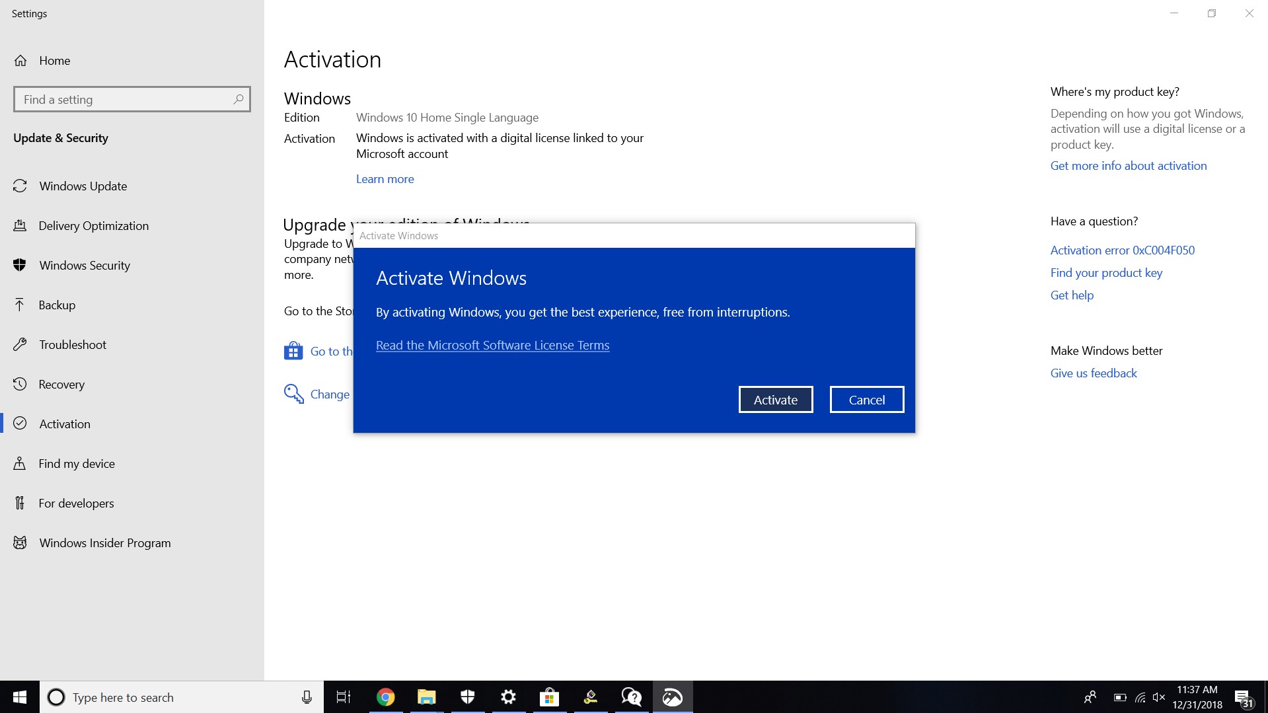This screenshot has height=713, width=1268.
Task: Open the Windows Start menu
Action: click(20, 697)
